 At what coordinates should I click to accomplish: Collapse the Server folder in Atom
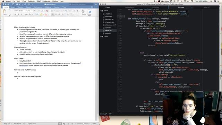click(x=101, y=11)
